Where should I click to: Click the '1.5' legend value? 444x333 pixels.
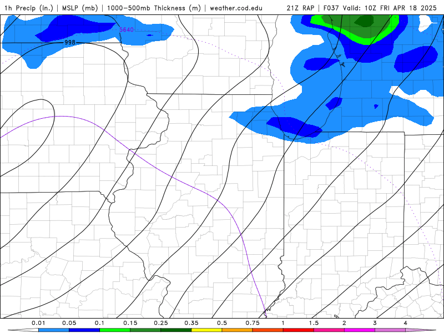(x=314, y=323)
